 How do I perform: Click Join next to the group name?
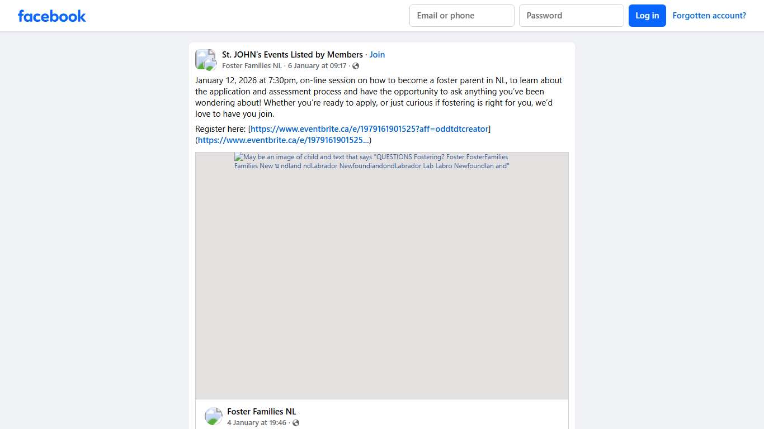377,54
